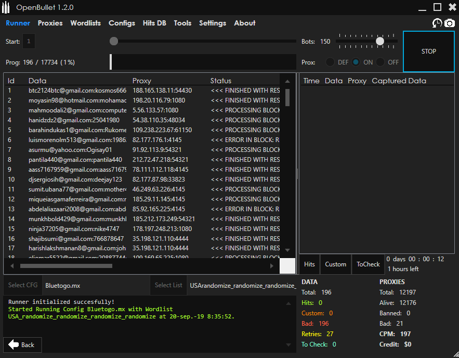Click the Back arrow button
The image size is (459, 358).
pos(22,345)
